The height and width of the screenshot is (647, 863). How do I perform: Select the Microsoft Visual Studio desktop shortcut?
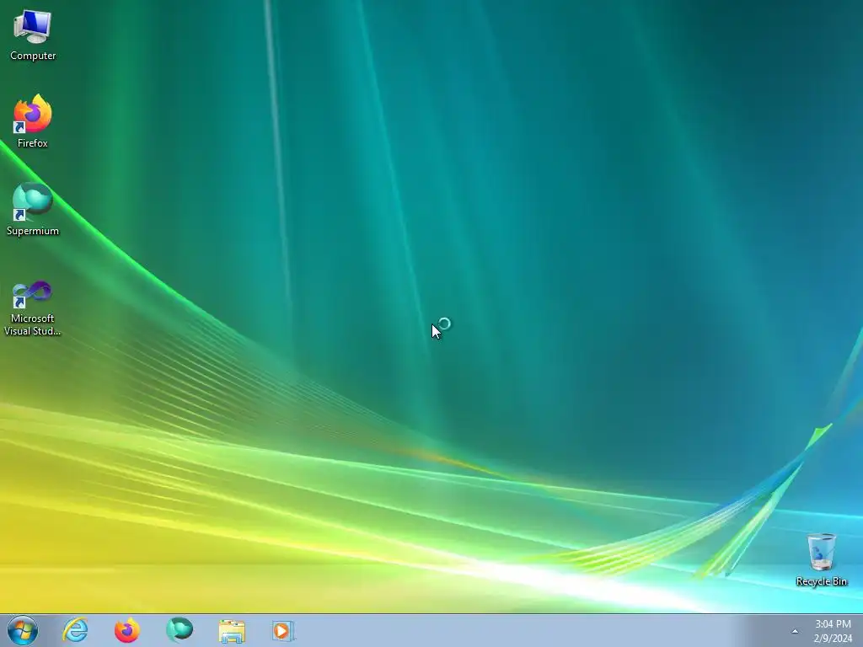tap(33, 308)
